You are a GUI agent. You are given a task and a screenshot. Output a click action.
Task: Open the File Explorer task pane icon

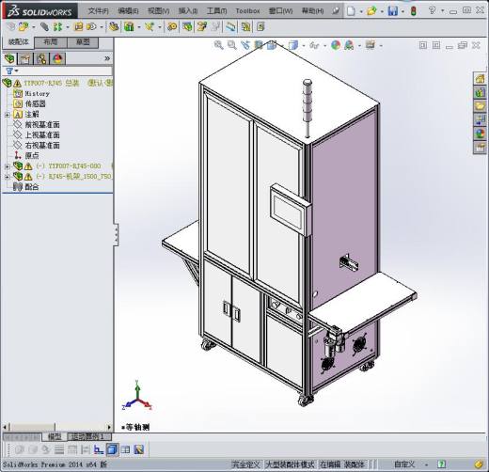[x=480, y=106]
